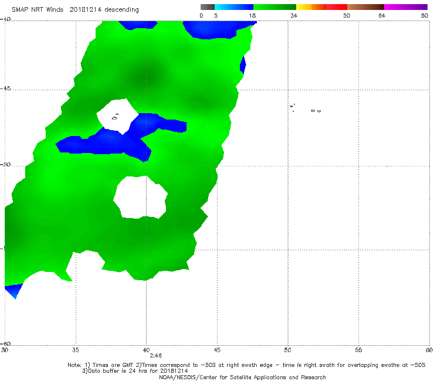Click the small island outline inside the white gap

[x=115, y=117]
